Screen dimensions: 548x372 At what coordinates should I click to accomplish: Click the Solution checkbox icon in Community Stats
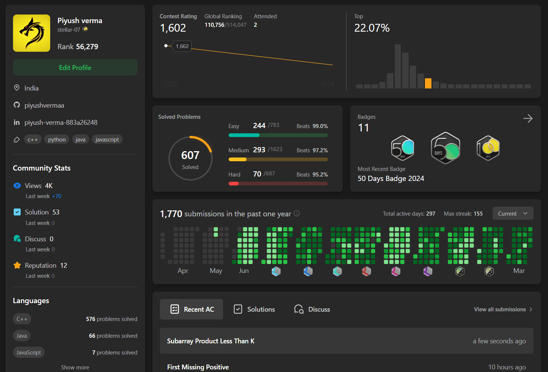(17, 212)
